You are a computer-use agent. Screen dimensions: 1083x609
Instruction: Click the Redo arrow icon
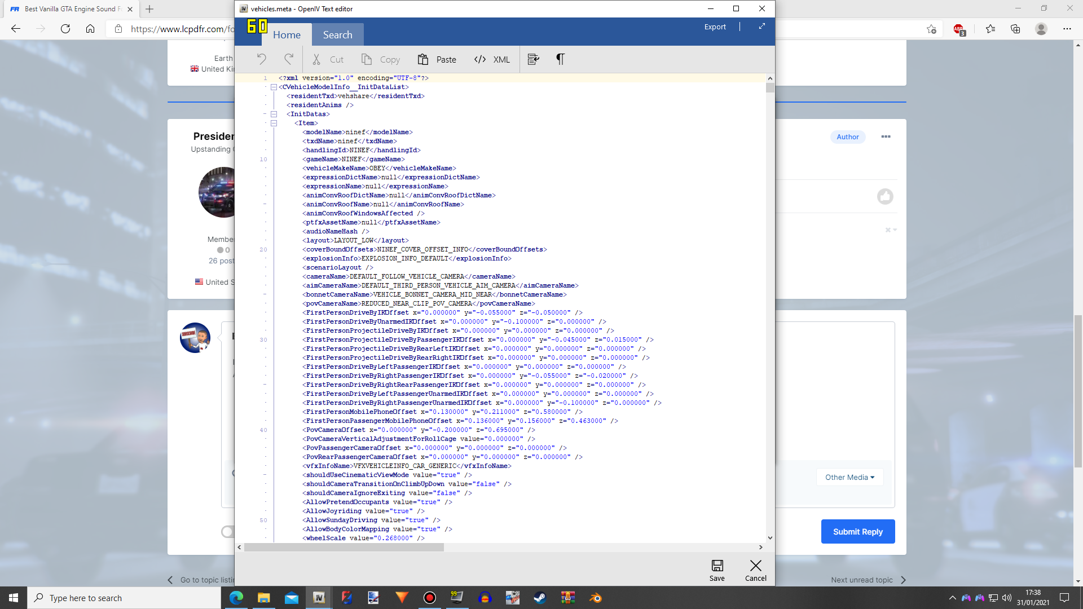click(x=289, y=59)
